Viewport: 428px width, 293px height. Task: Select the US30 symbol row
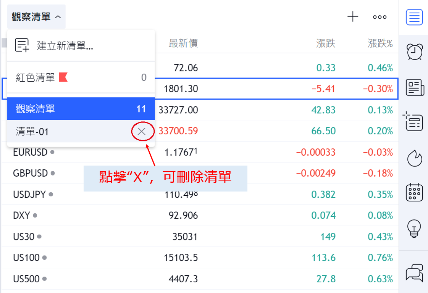(200, 237)
